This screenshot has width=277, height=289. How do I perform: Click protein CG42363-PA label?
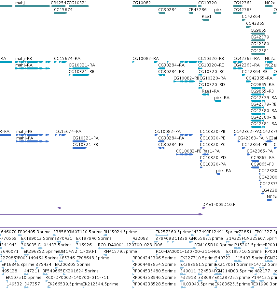pos(251,138)
